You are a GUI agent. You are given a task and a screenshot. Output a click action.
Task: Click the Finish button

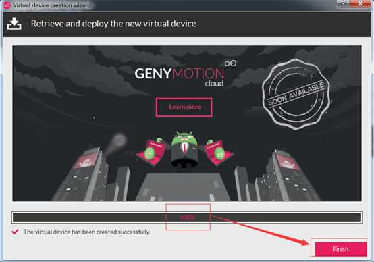click(x=341, y=249)
